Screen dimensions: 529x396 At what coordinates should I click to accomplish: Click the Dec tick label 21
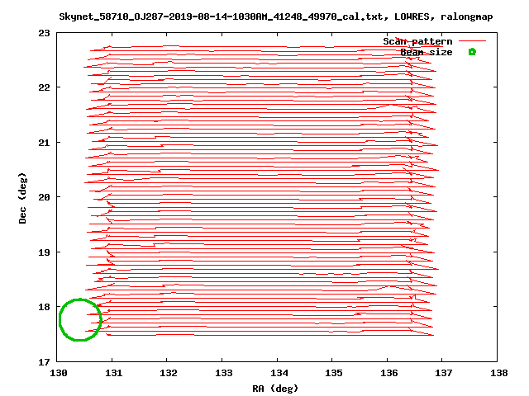click(44, 143)
